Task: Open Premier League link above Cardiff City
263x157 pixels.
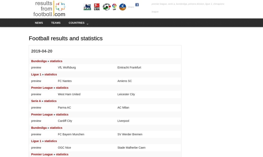Action: pos(42,114)
